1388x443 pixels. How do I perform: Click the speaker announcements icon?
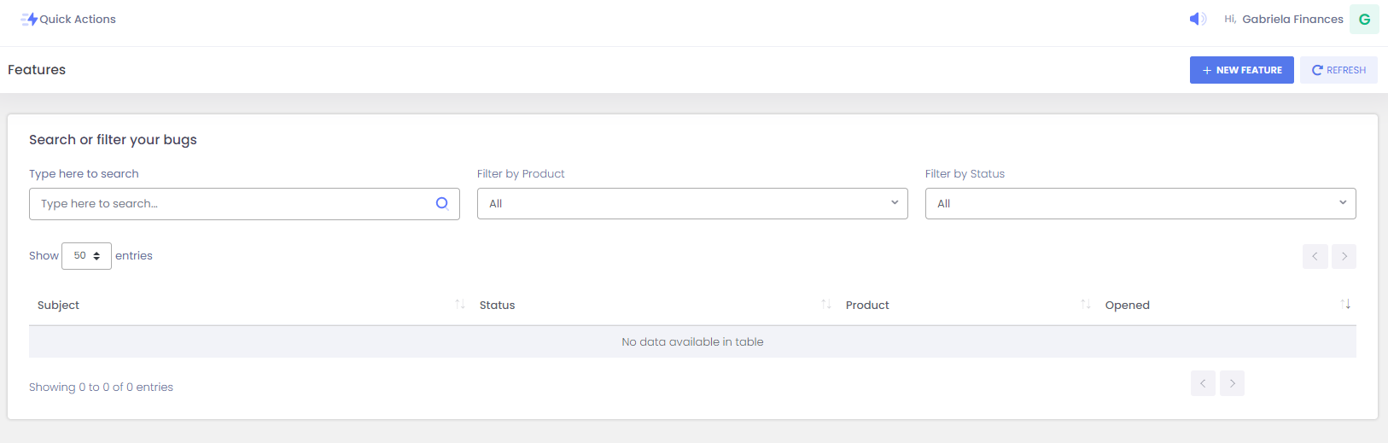pos(1198,19)
